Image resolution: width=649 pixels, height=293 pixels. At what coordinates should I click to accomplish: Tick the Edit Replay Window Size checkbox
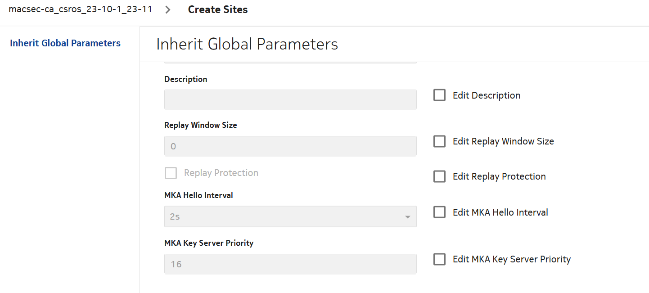(x=439, y=141)
